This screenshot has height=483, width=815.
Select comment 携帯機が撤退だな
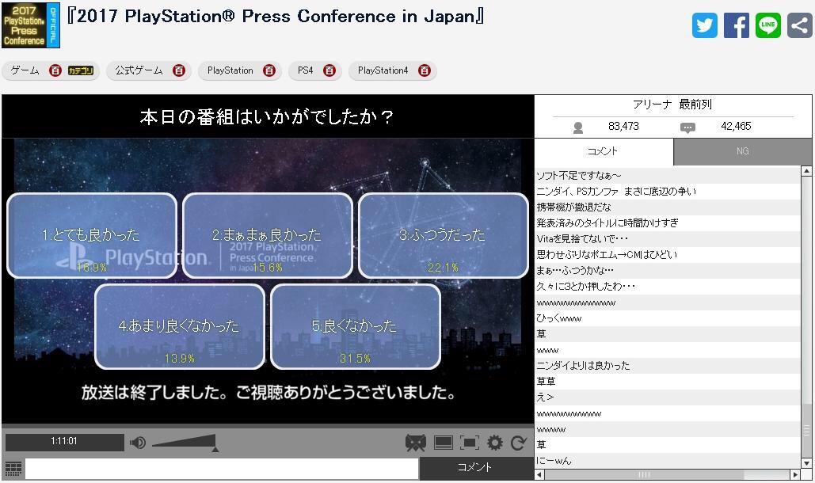[x=668, y=207]
